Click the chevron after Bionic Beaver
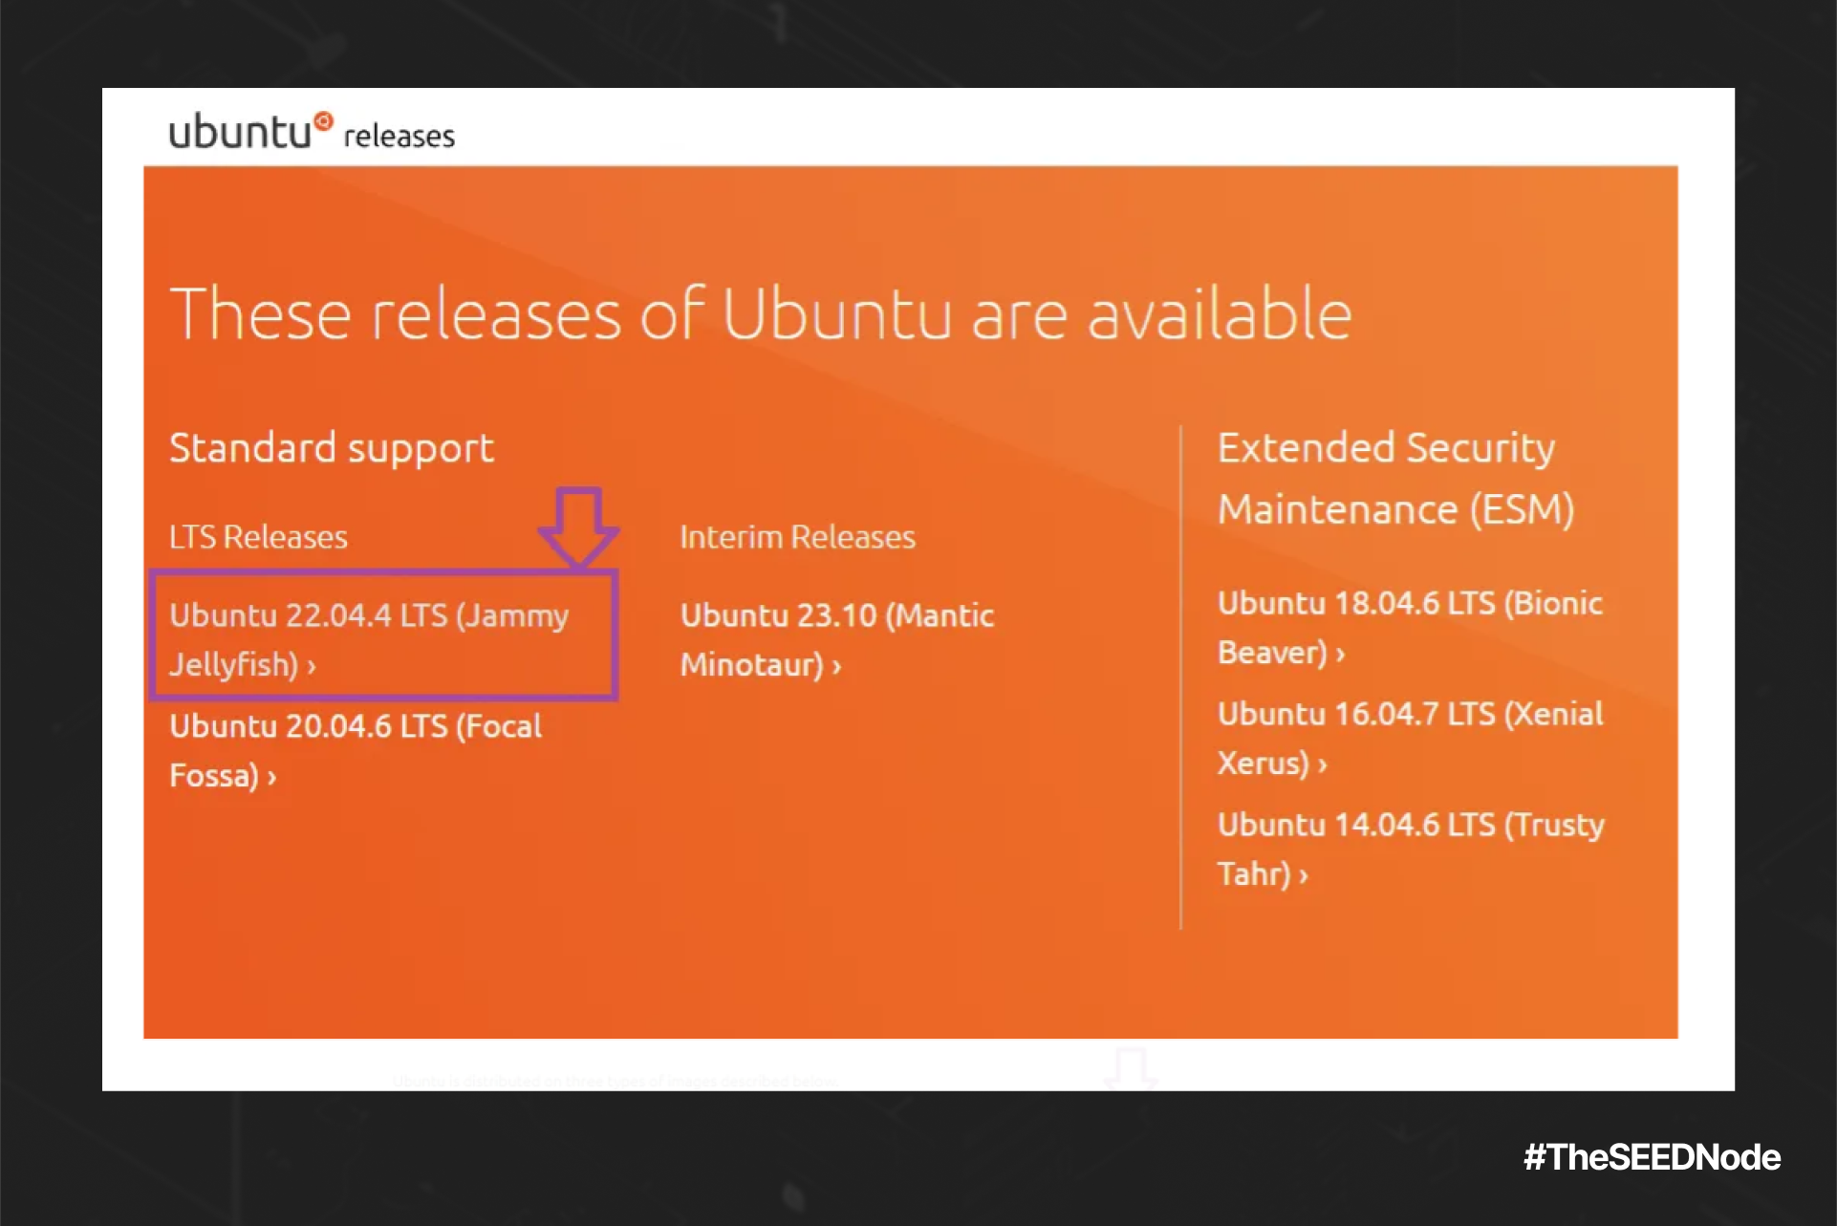The width and height of the screenshot is (1837, 1226). coord(1340,655)
